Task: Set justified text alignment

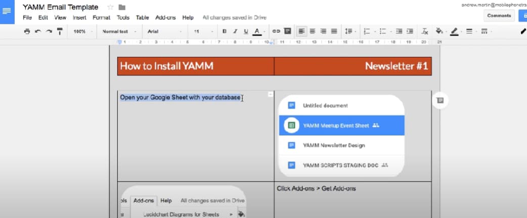Action: (334, 31)
